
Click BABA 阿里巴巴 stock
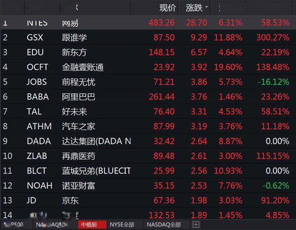(x=147, y=96)
